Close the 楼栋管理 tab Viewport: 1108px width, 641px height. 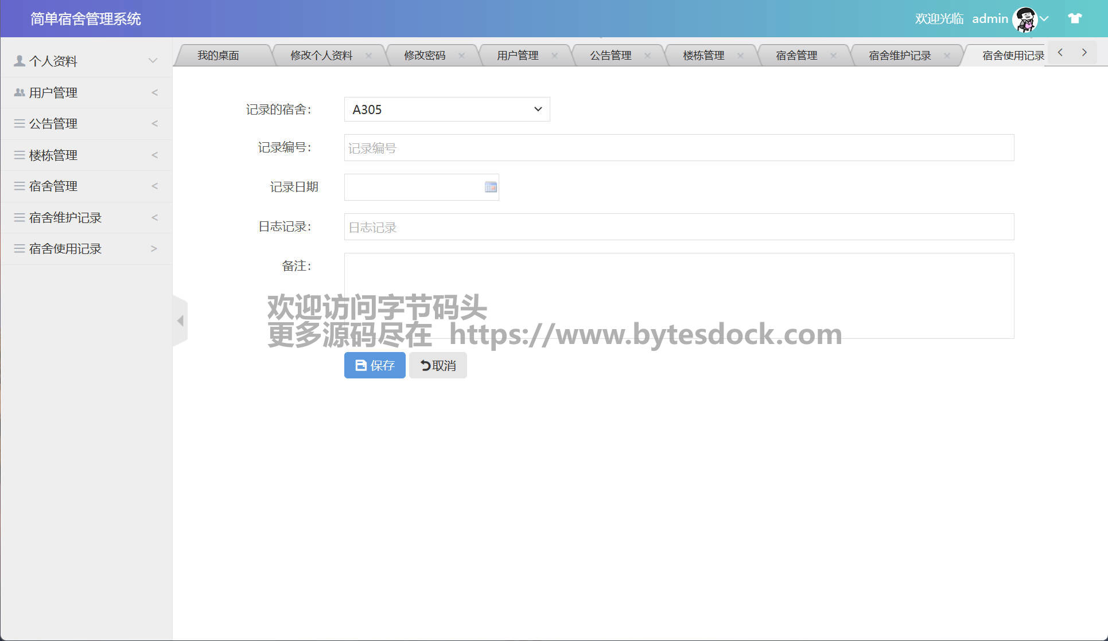click(x=740, y=56)
